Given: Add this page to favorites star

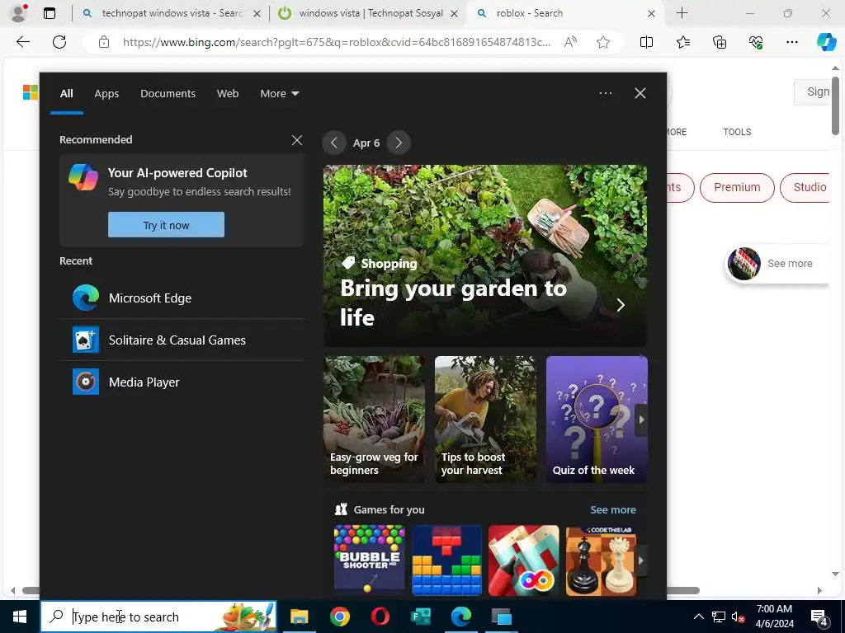Looking at the screenshot, I should [x=603, y=42].
